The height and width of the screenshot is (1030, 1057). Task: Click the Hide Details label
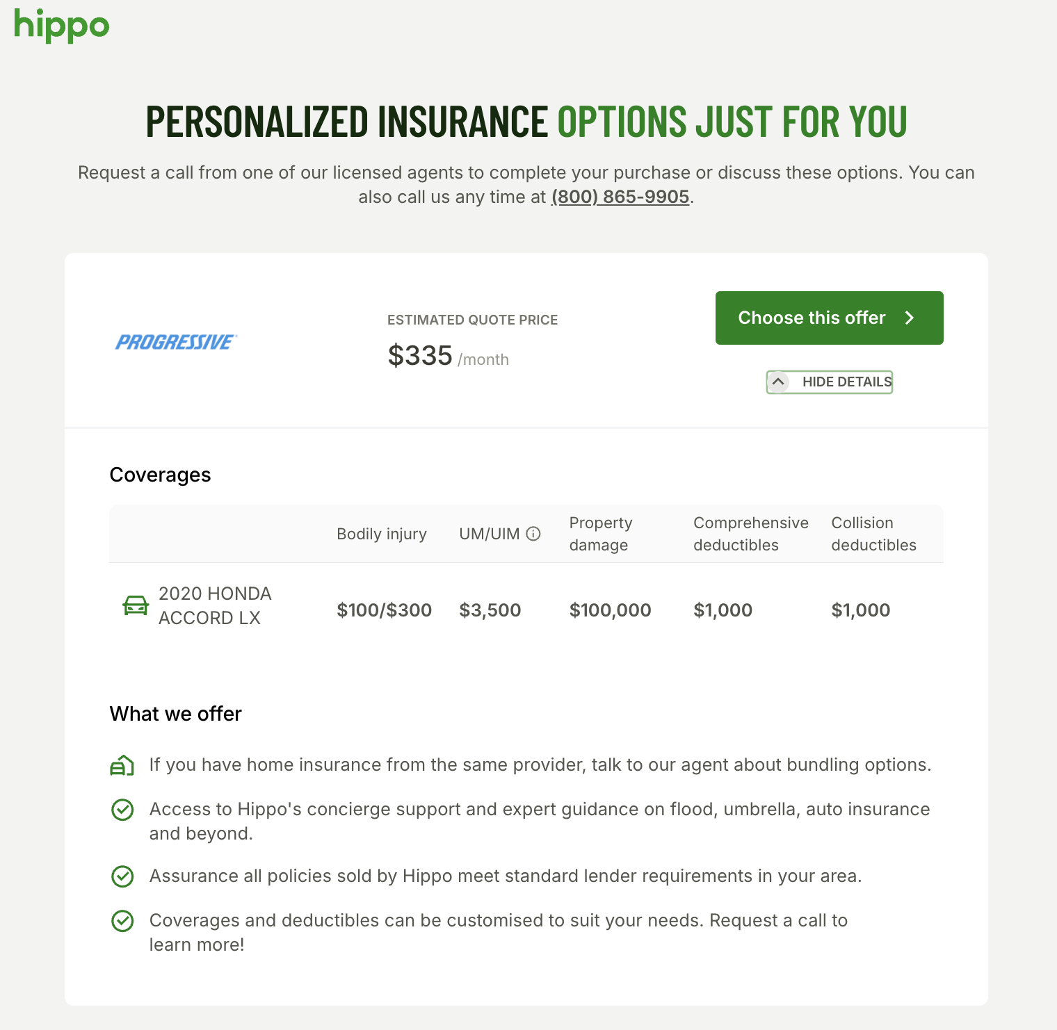point(846,382)
